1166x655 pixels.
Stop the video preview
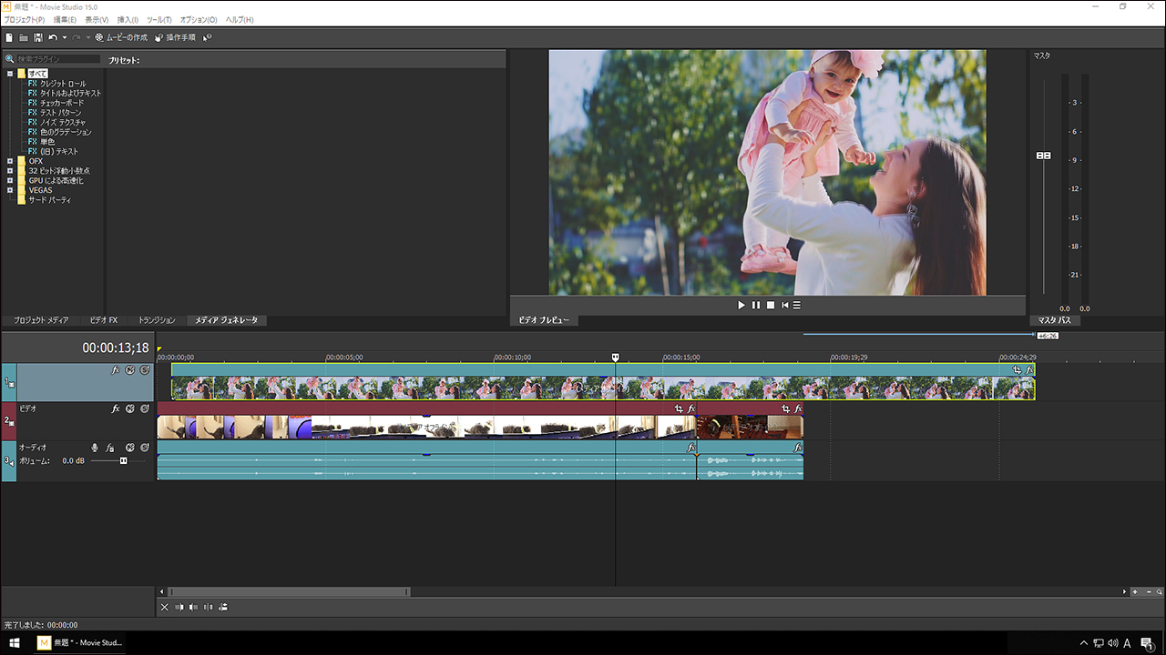point(770,305)
